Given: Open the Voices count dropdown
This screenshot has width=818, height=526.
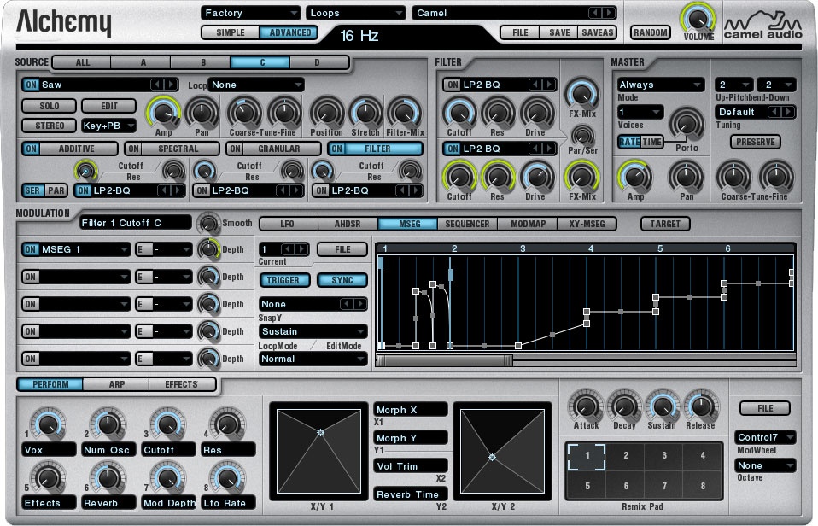Looking at the screenshot, I should click(x=640, y=112).
